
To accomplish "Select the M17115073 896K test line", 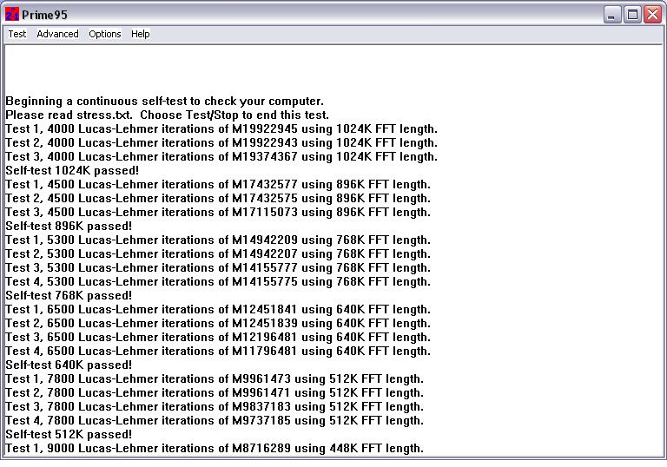I will (x=218, y=213).
